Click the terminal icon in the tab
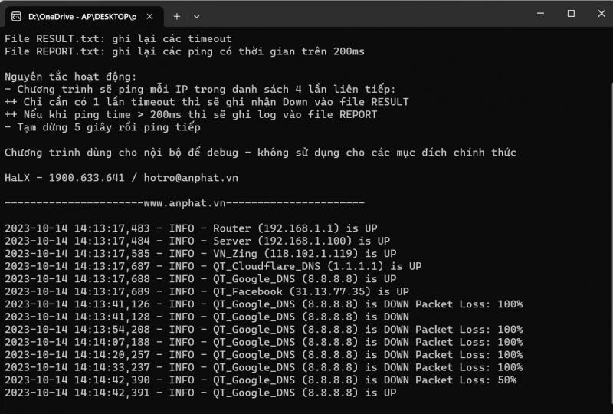The image size is (613, 414). pos(16,16)
